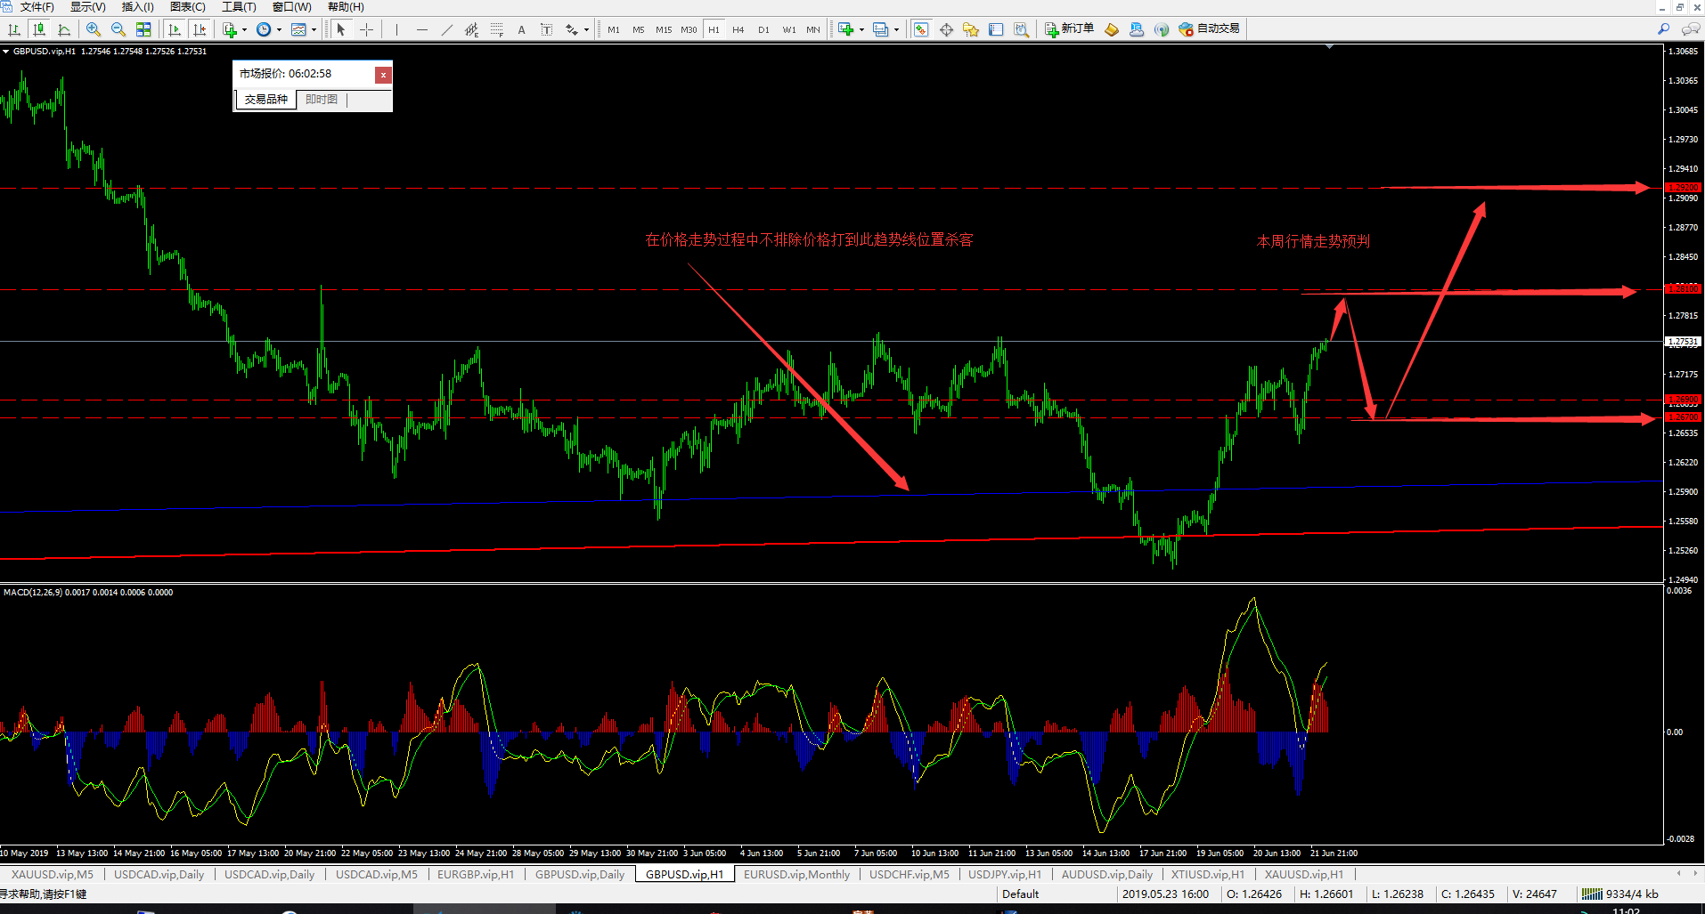1705x914 pixels.
Task: Select the arrows objects tool
Action: tap(572, 29)
